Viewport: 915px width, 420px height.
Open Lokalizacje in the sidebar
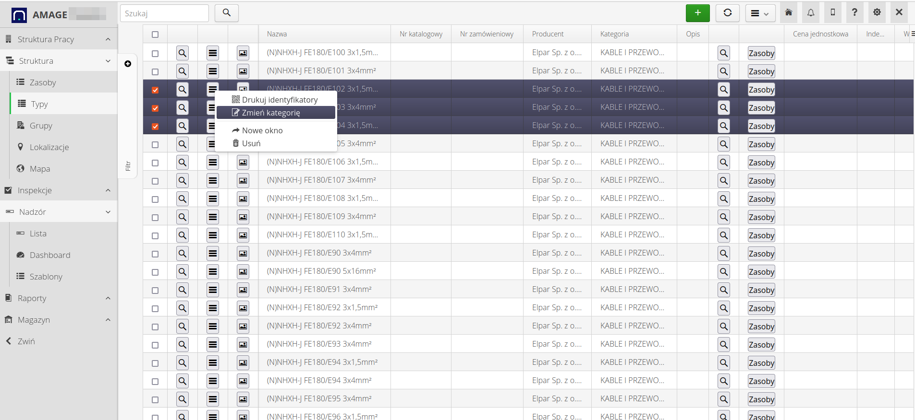(49, 147)
